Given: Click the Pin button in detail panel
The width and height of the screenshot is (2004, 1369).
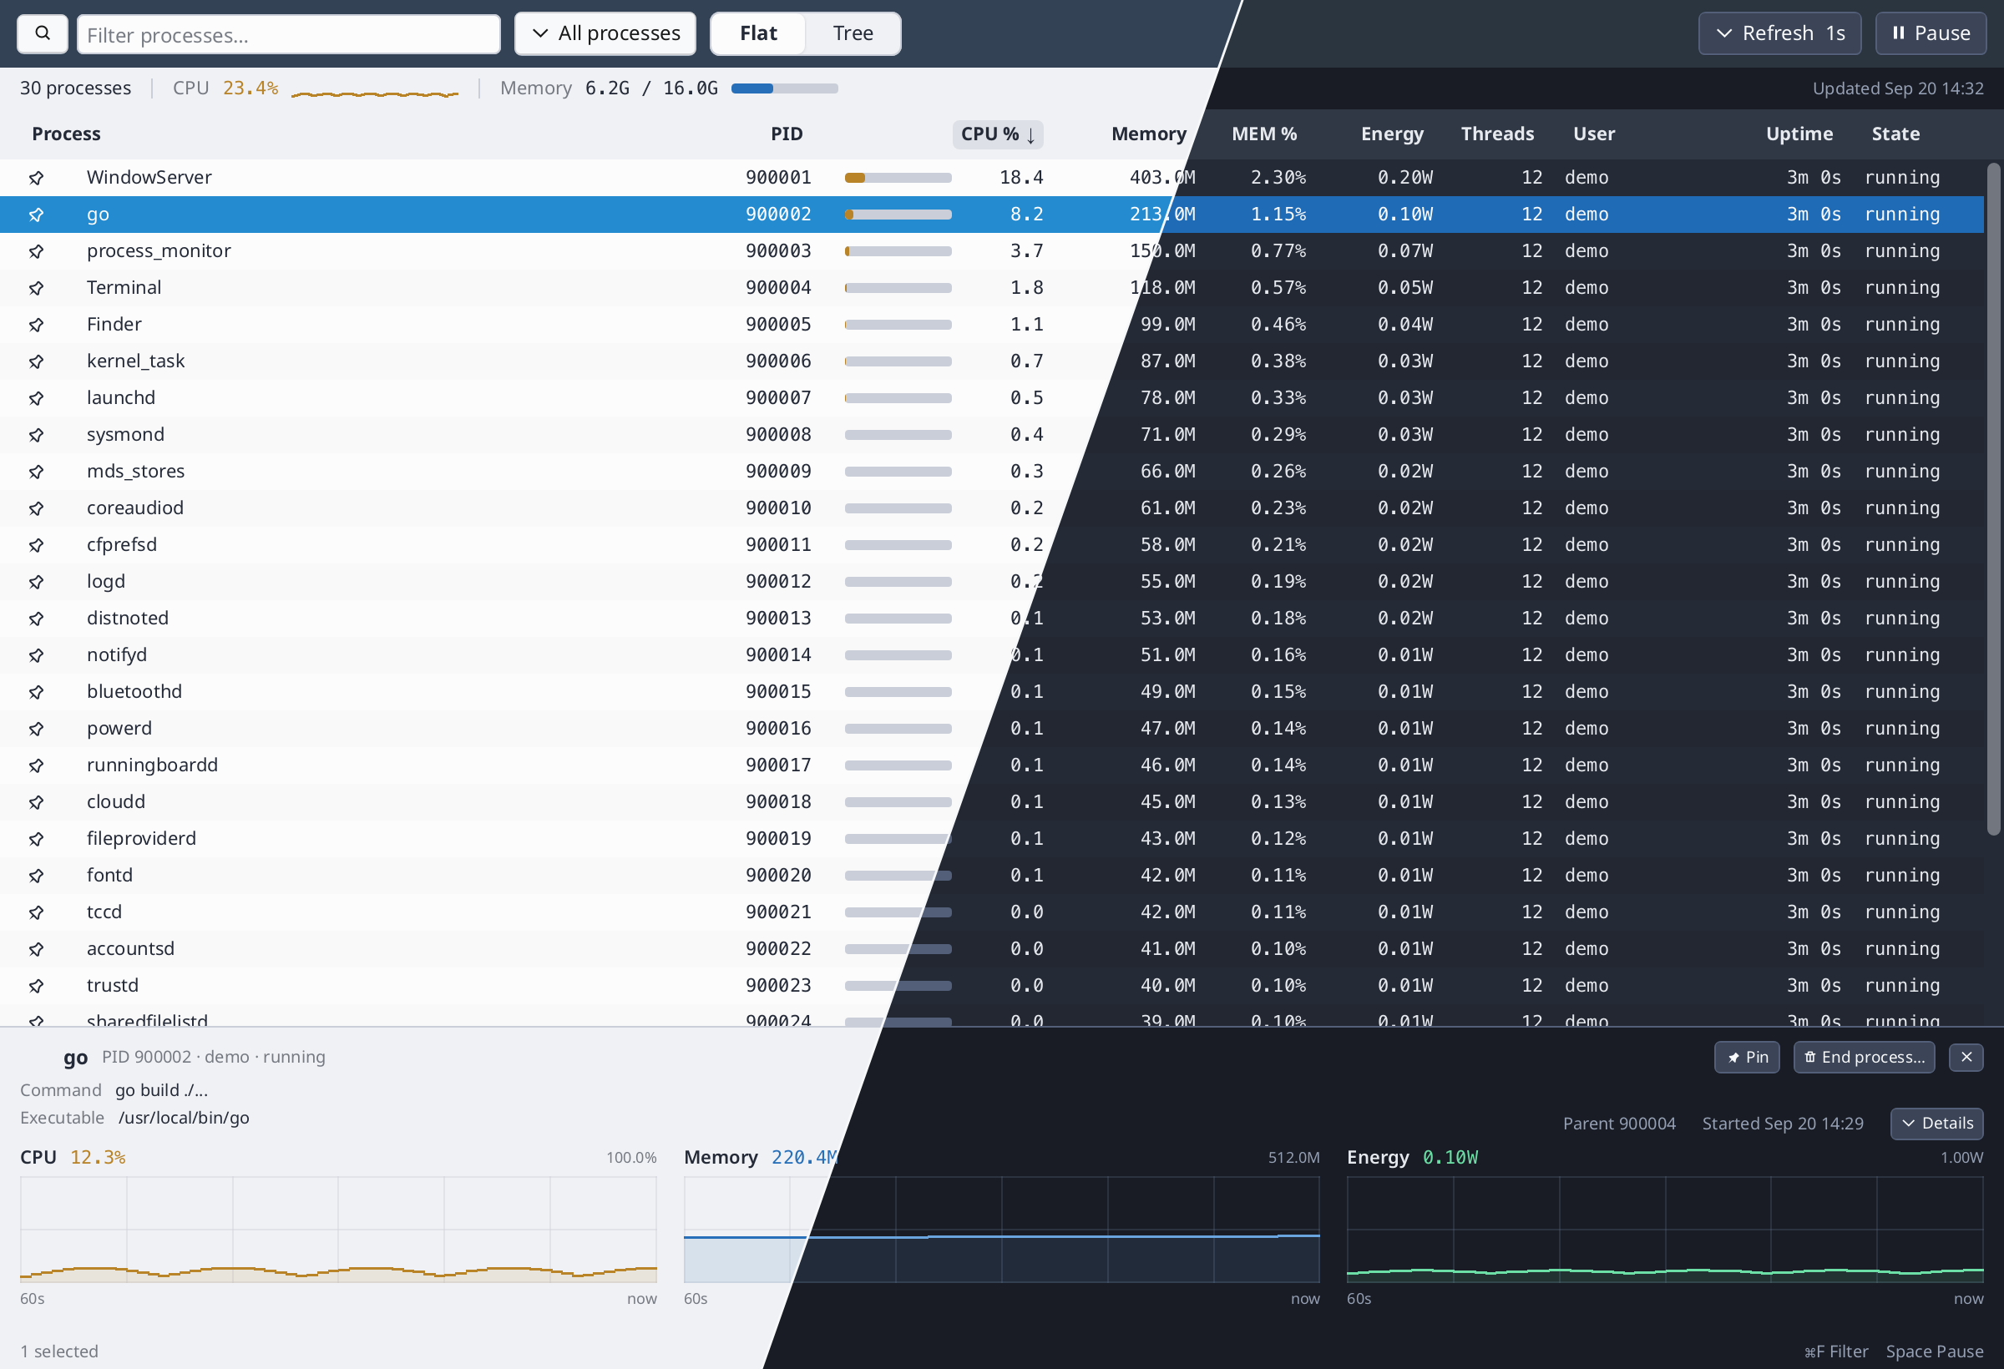Looking at the screenshot, I should coord(1747,1057).
